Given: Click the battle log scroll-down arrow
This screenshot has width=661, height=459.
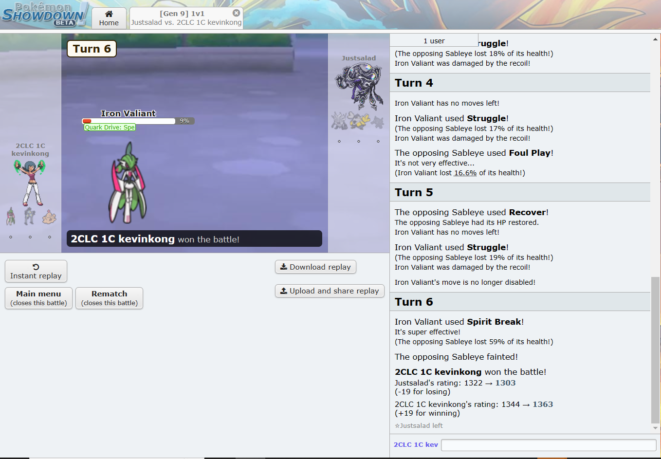Looking at the screenshot, I should click(x=655, y=428).
